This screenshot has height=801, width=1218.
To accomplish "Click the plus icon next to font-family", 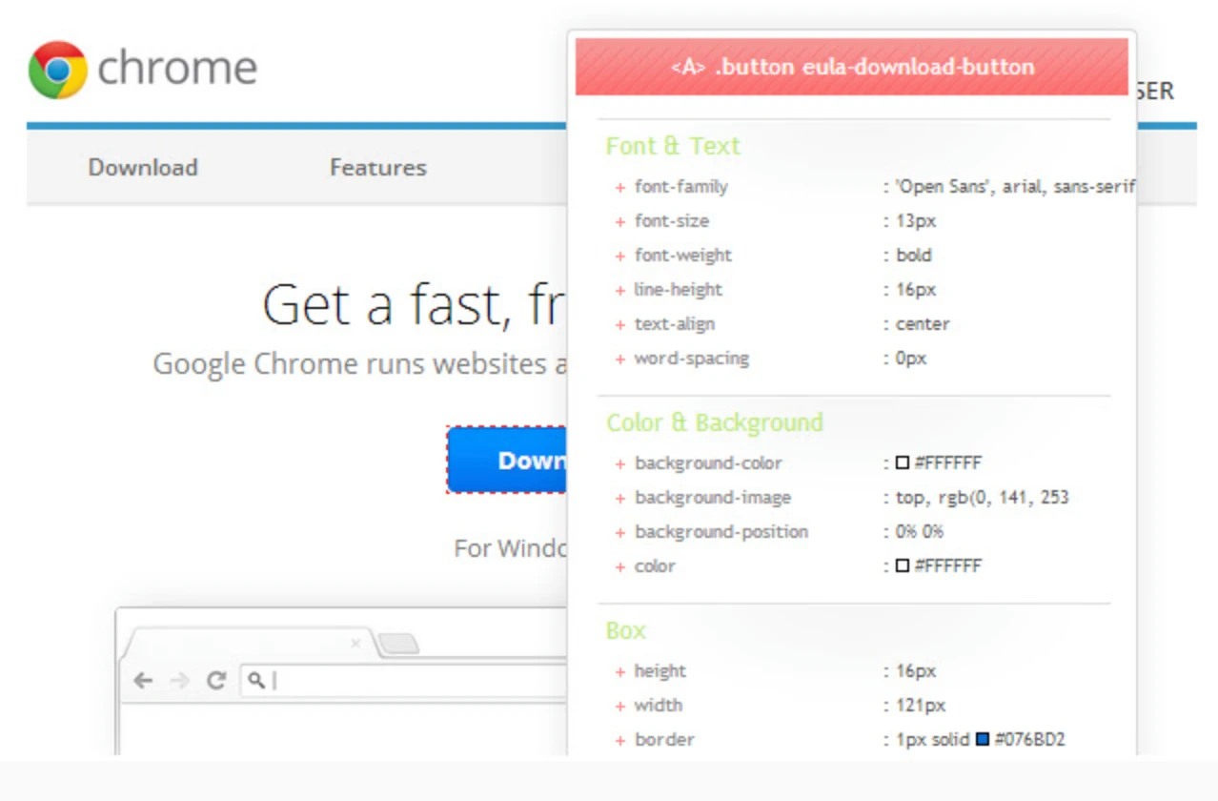I will (x=620, y=187).
